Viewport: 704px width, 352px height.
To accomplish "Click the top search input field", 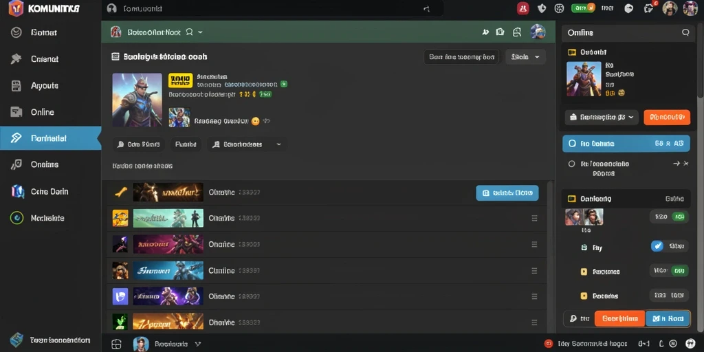I will point(273,8).
